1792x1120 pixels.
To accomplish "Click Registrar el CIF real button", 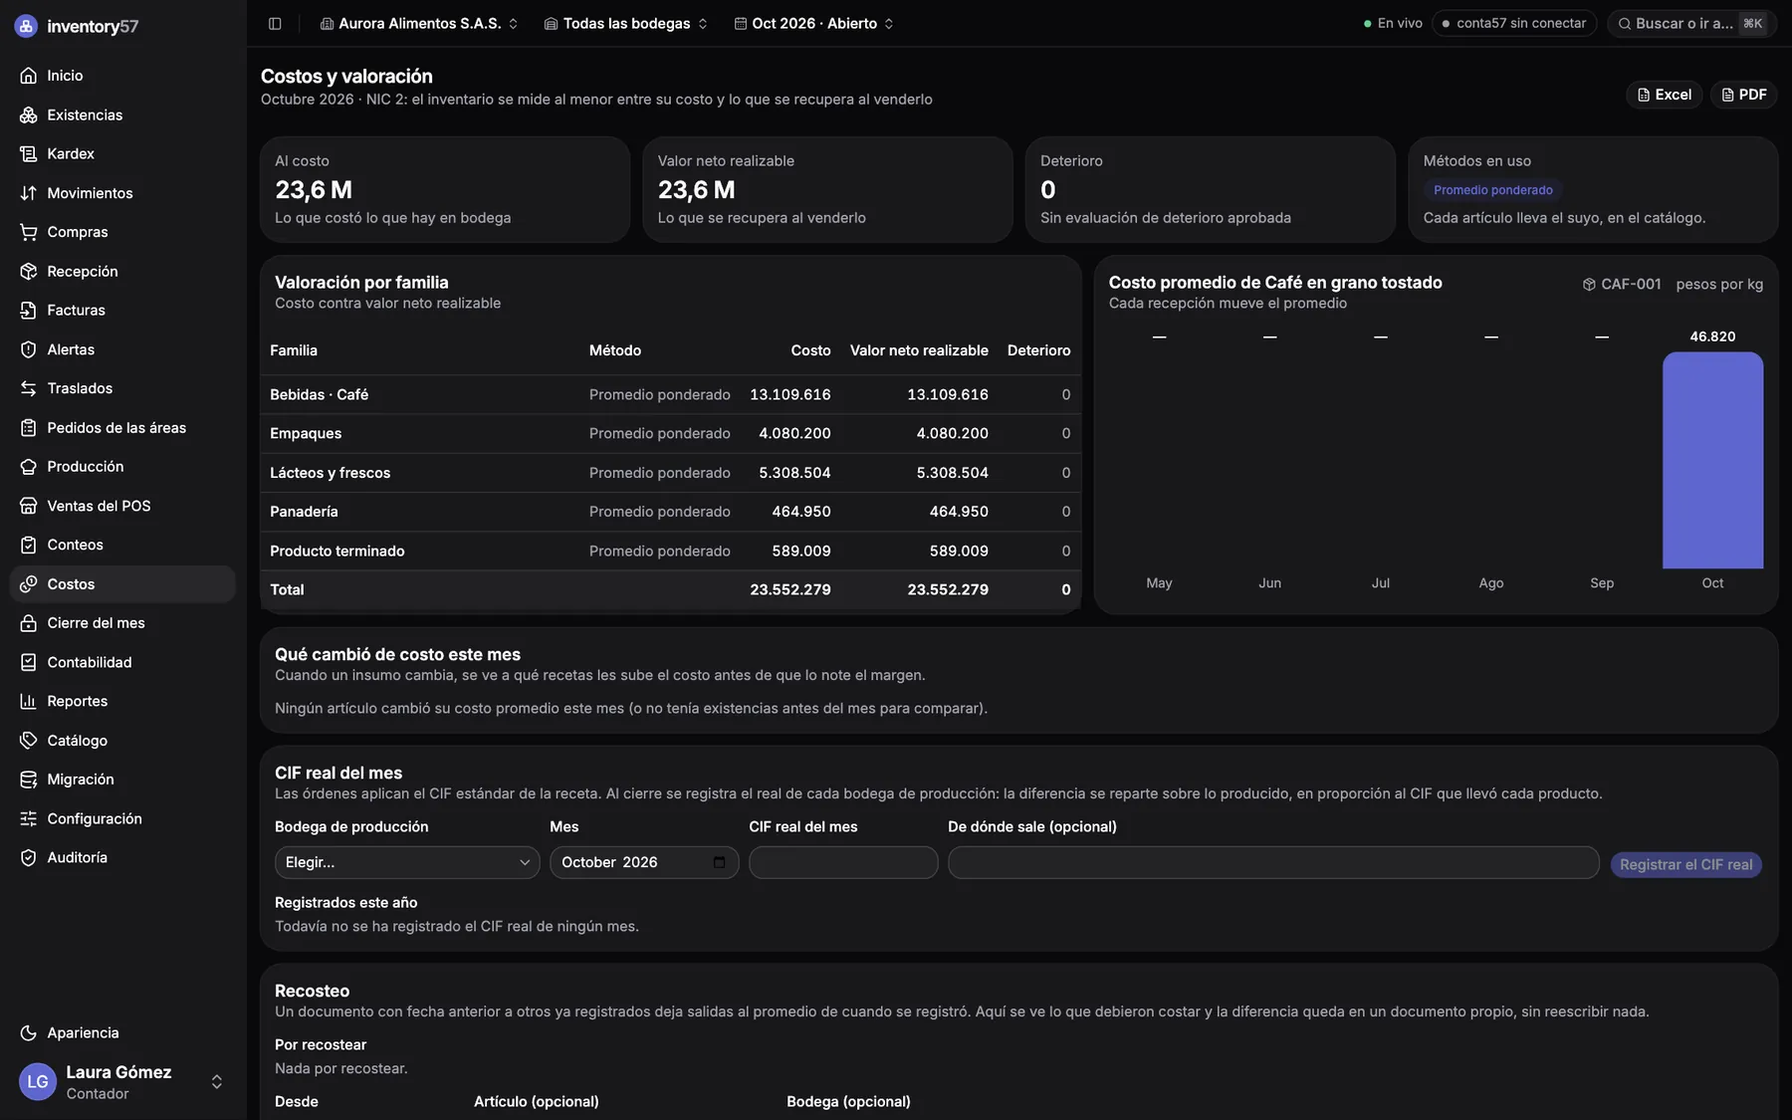I will click(1685, 864).
